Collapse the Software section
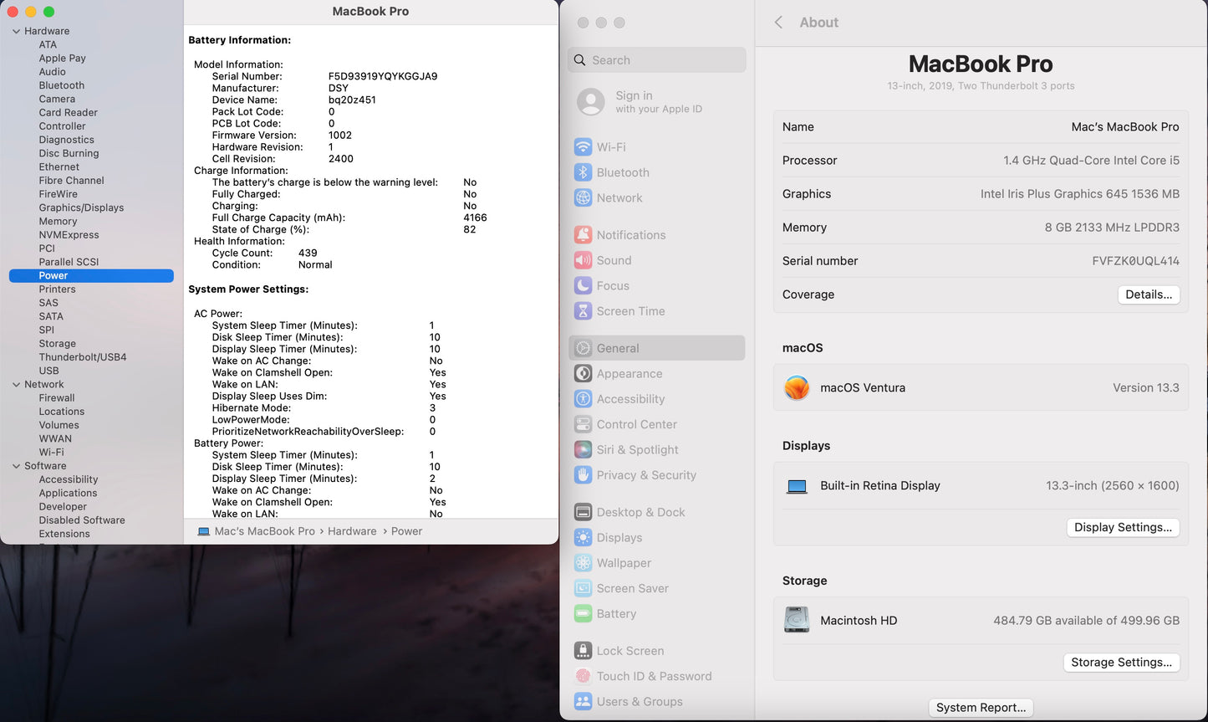 pos(16,465)
